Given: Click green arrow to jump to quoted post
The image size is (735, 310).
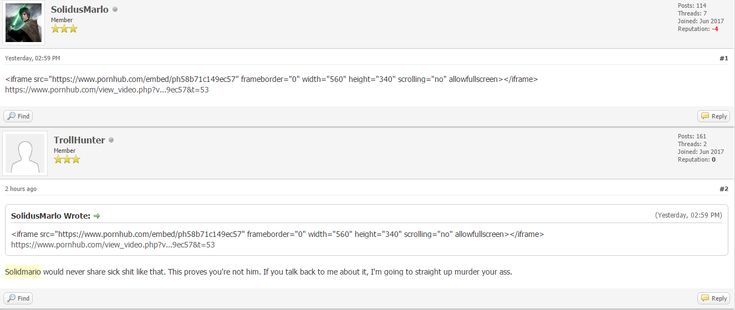Looking at the screenshot, I should pos(97,216).
